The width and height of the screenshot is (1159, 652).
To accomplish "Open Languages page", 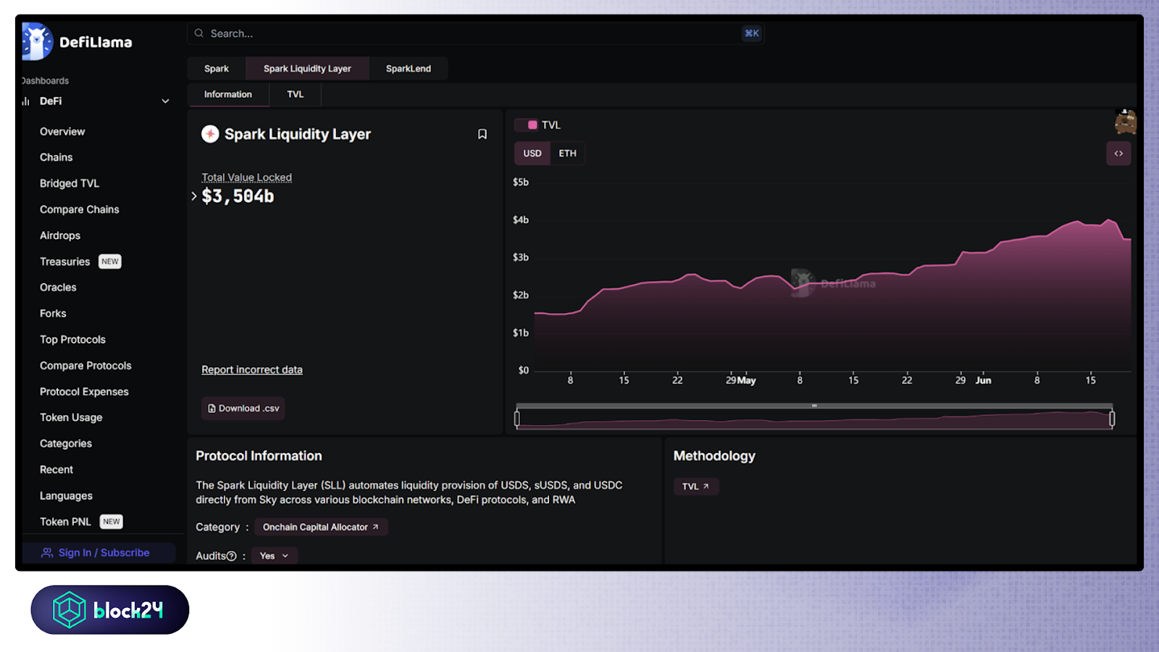I will [x=66, y=496].
